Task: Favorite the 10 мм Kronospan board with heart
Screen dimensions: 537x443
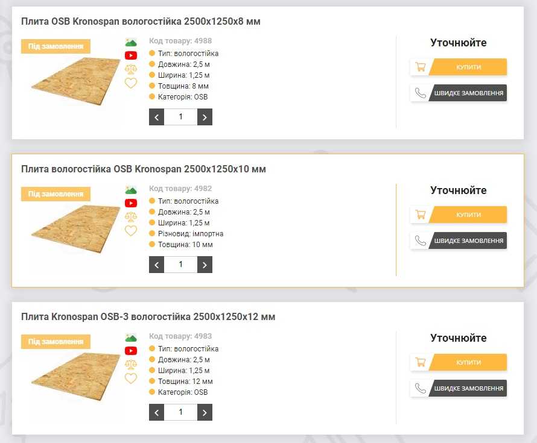Action: [131, 231]
